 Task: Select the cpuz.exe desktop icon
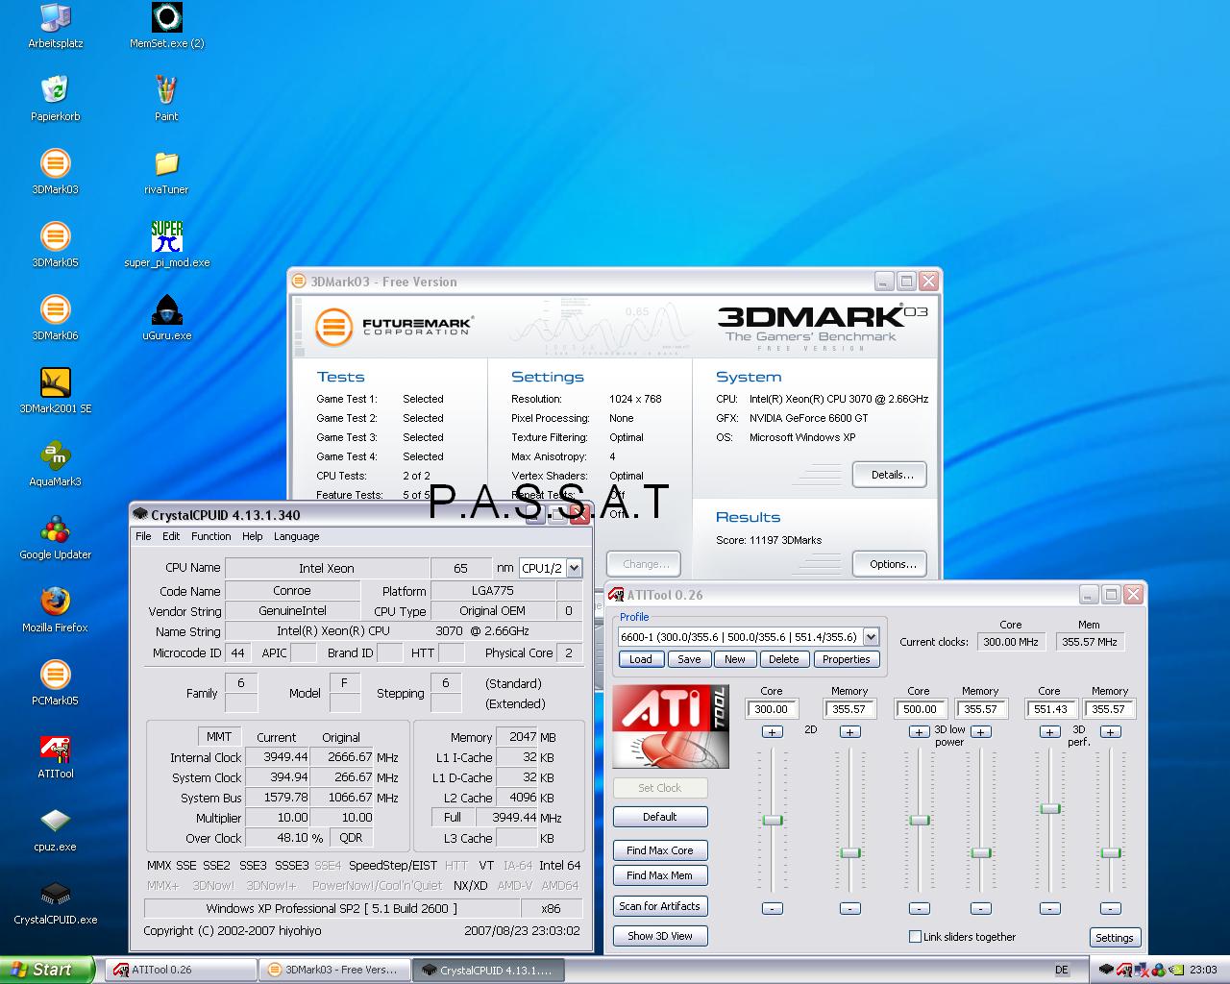click(55, 829)
